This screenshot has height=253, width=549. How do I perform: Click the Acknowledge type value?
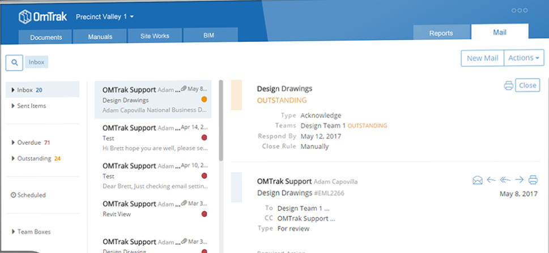pyautogui.click(x=321, y=115)
